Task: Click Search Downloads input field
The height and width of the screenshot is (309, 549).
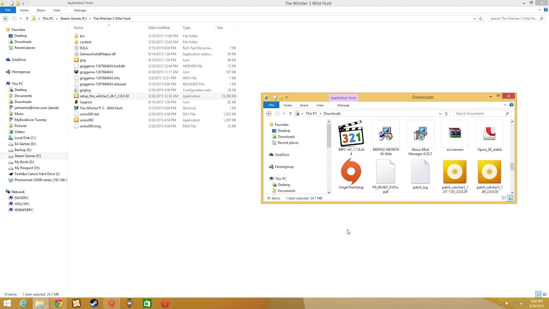Action: point(482,114)
